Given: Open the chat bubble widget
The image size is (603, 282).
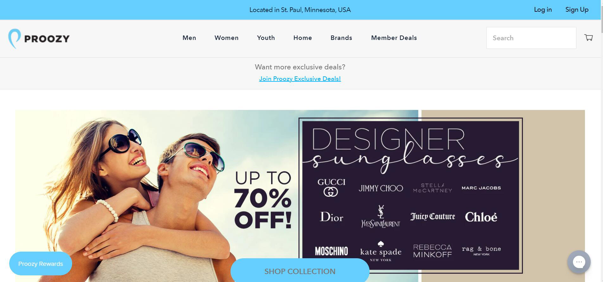Looking at the screenshot, I should (579, 262).
